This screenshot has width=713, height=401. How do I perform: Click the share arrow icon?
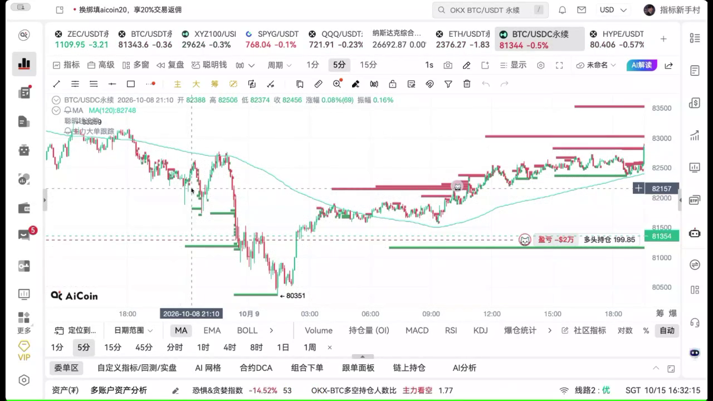[x=669, y=65]
